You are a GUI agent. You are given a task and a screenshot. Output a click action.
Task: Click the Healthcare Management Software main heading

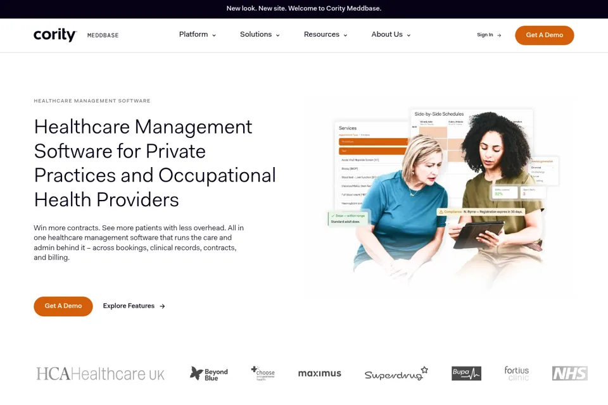(x=155, y=163)
